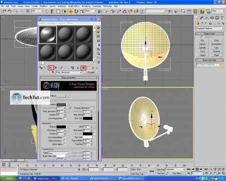This screenshot has height=181, width=226.
Task: Toggle Backlight icon beside material slots
Action: 98,32
